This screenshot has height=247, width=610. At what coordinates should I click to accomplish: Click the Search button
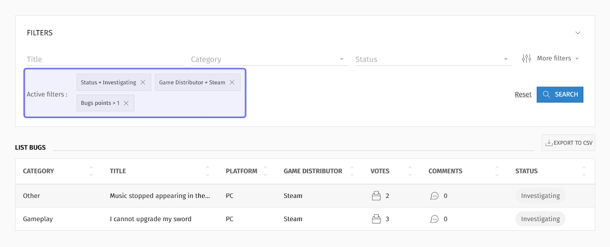560,95
